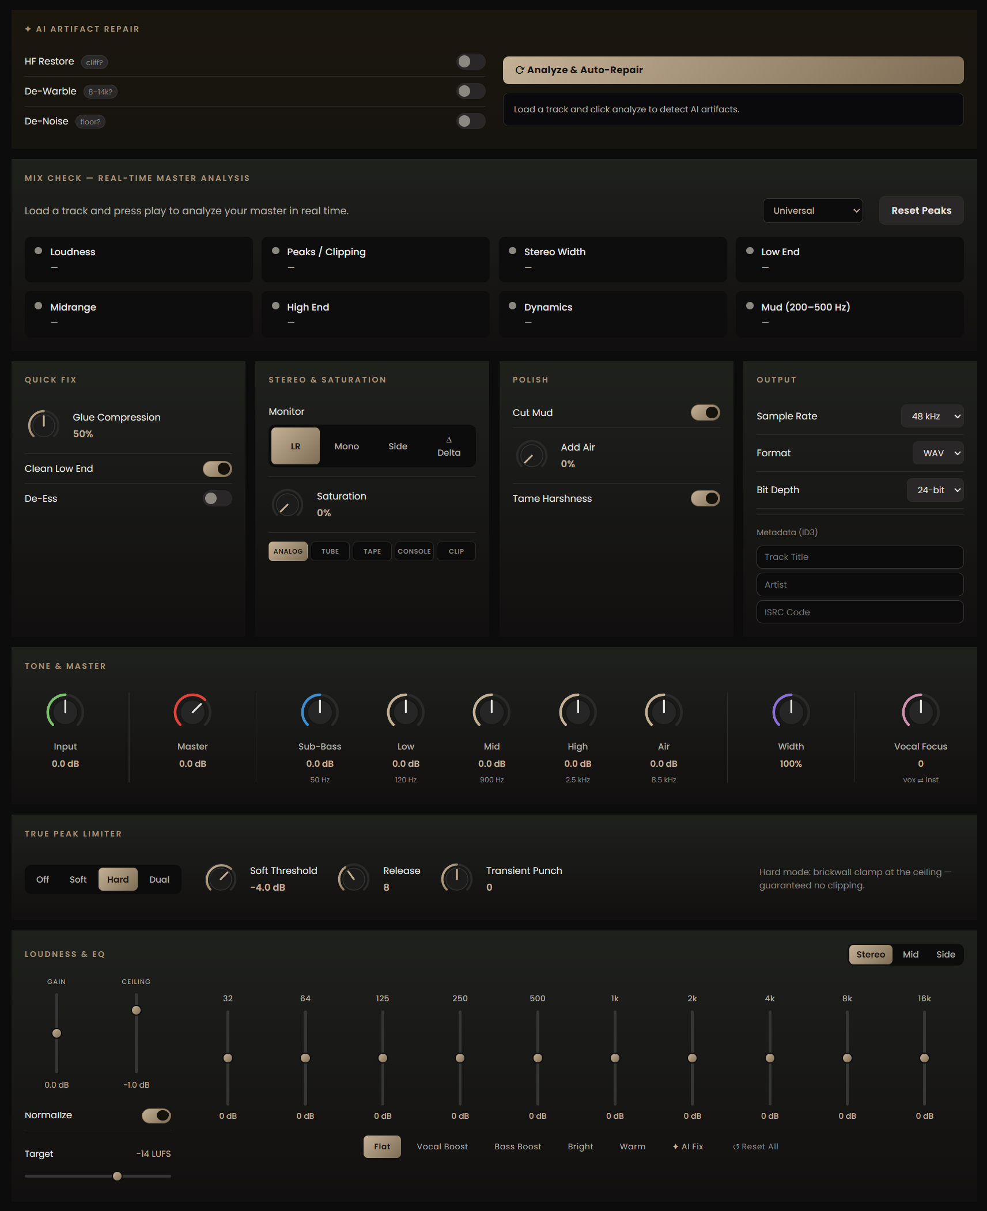Click the Artist input field

click(860, 585)
